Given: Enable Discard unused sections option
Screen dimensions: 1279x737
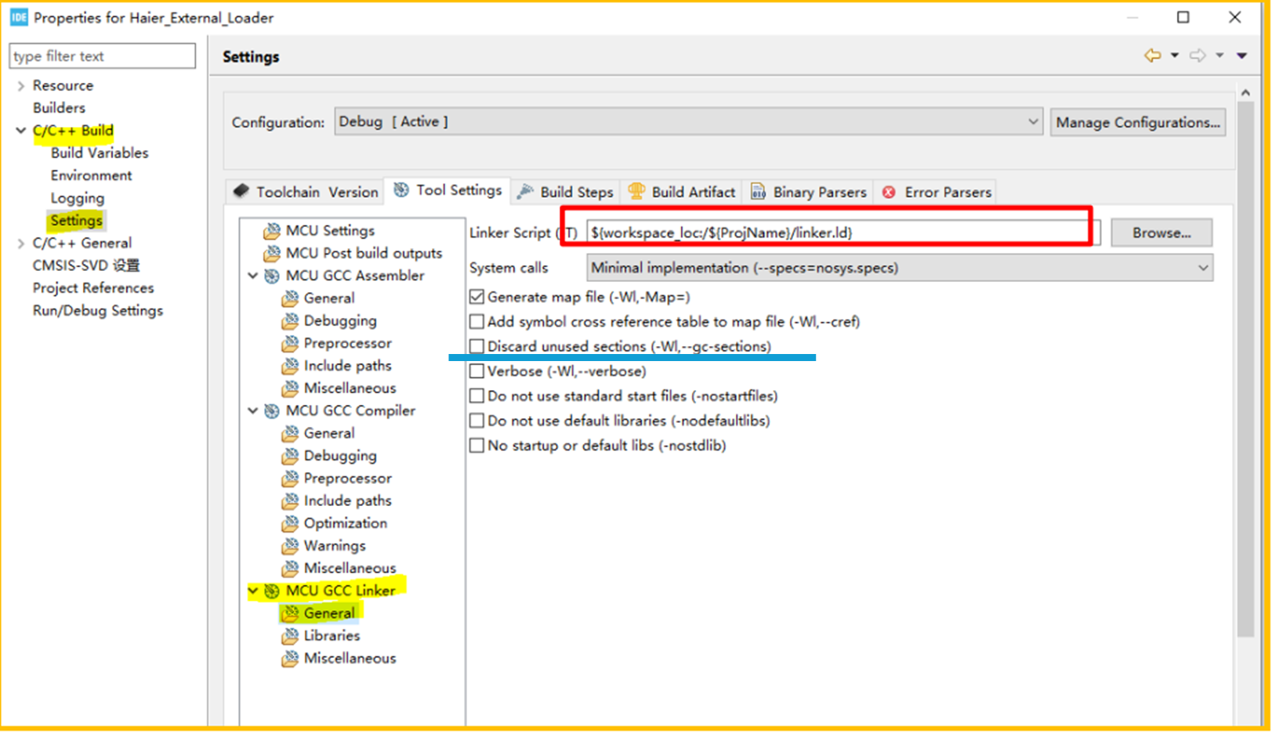Looking at the screenshot, I should pos(476,345).
